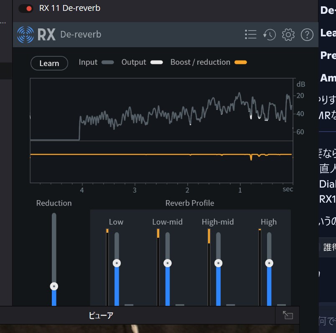Toggle the RX 11 De-reverb bypass switch
336x333 pixels.
(x=26, y=9)
